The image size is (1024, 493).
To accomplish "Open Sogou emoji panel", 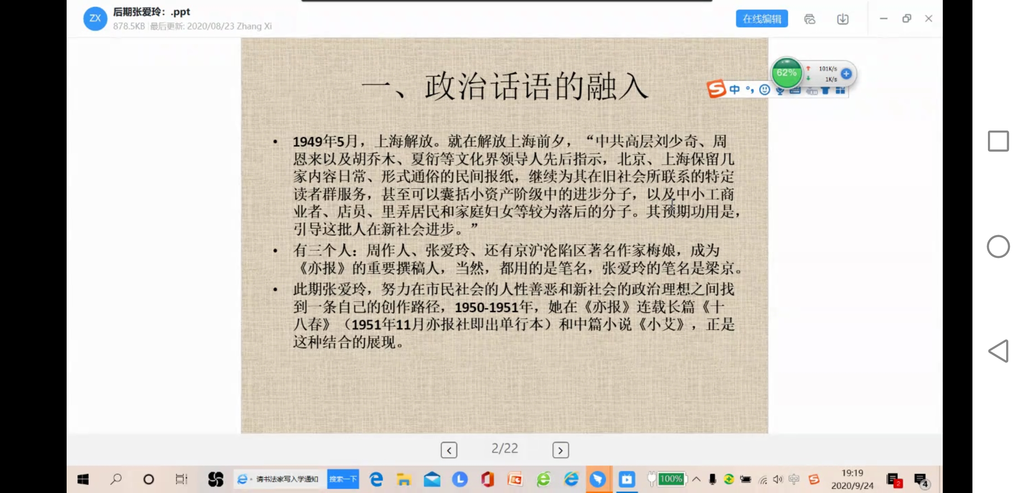I will (764, 90).
